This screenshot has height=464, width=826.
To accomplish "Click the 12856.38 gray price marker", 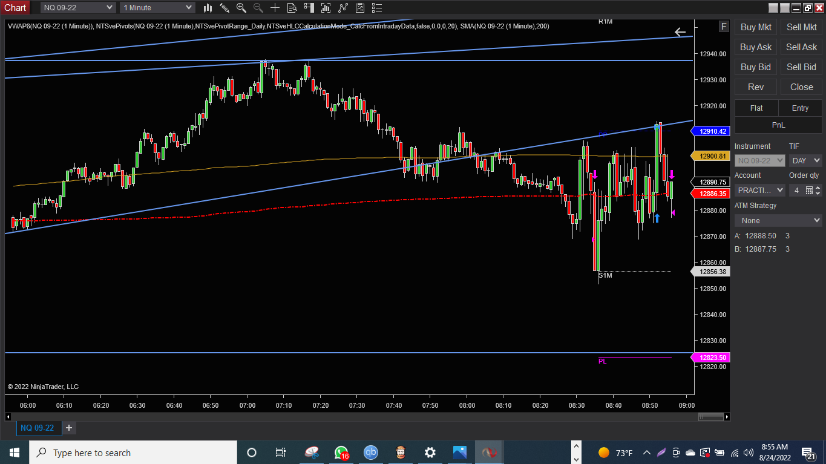I will (712, 272).
